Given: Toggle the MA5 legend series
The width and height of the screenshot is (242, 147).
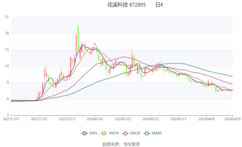Looking at the screenshot, I should (89, 133).
